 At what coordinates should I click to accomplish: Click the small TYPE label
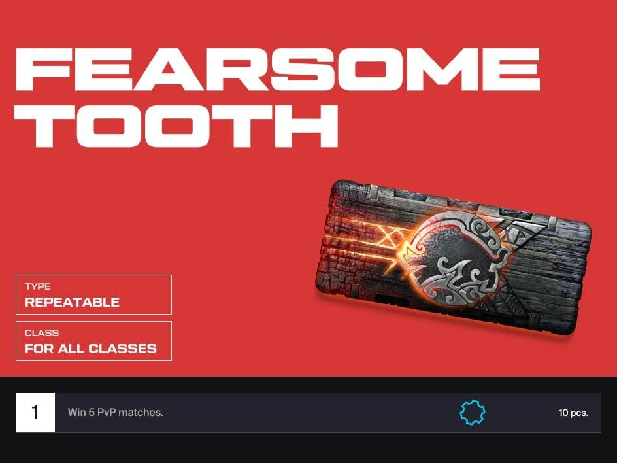coord(38,286)
